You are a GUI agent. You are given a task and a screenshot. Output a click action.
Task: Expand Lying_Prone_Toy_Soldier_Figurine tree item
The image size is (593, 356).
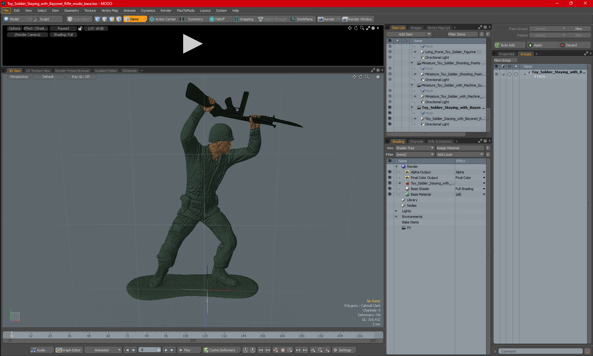click(x=415, y=52)
